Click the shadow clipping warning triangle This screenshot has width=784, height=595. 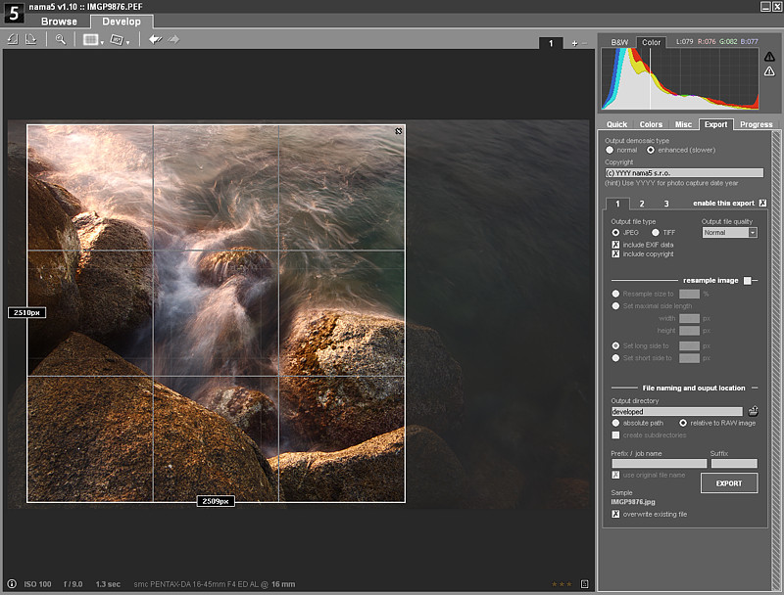click(769, 56)
